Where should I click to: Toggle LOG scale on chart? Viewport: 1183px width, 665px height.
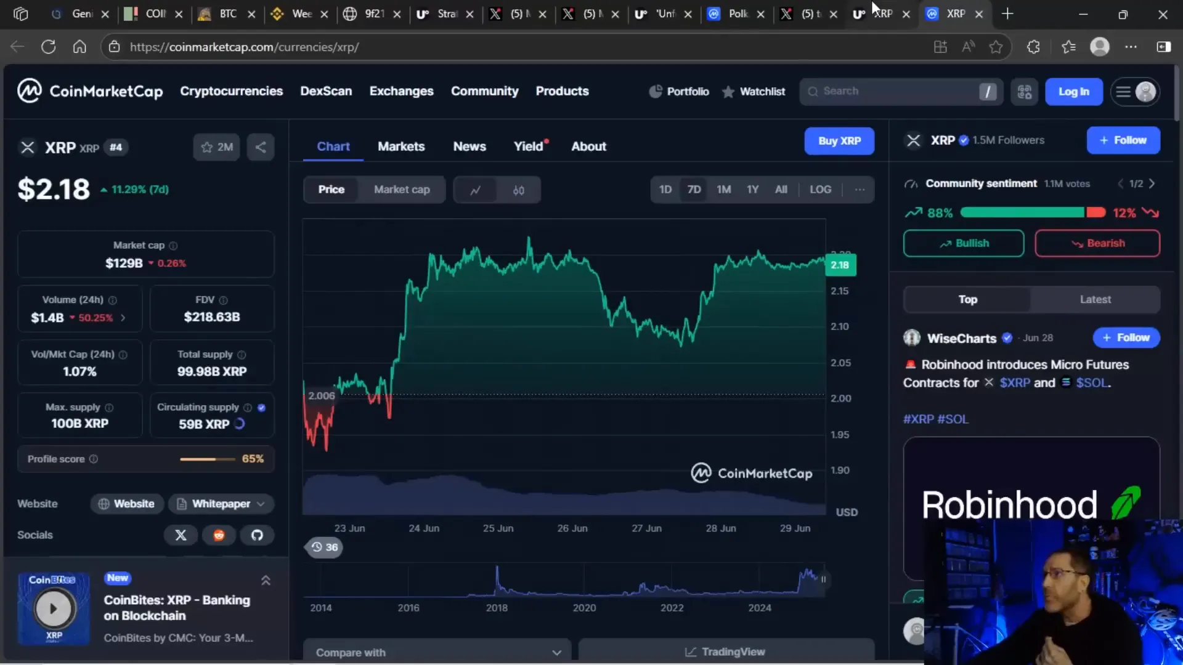(820, 190)
